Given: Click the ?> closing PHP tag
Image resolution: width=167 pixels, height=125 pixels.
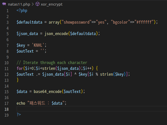Looking at the screenshot, I should point(19,115).
